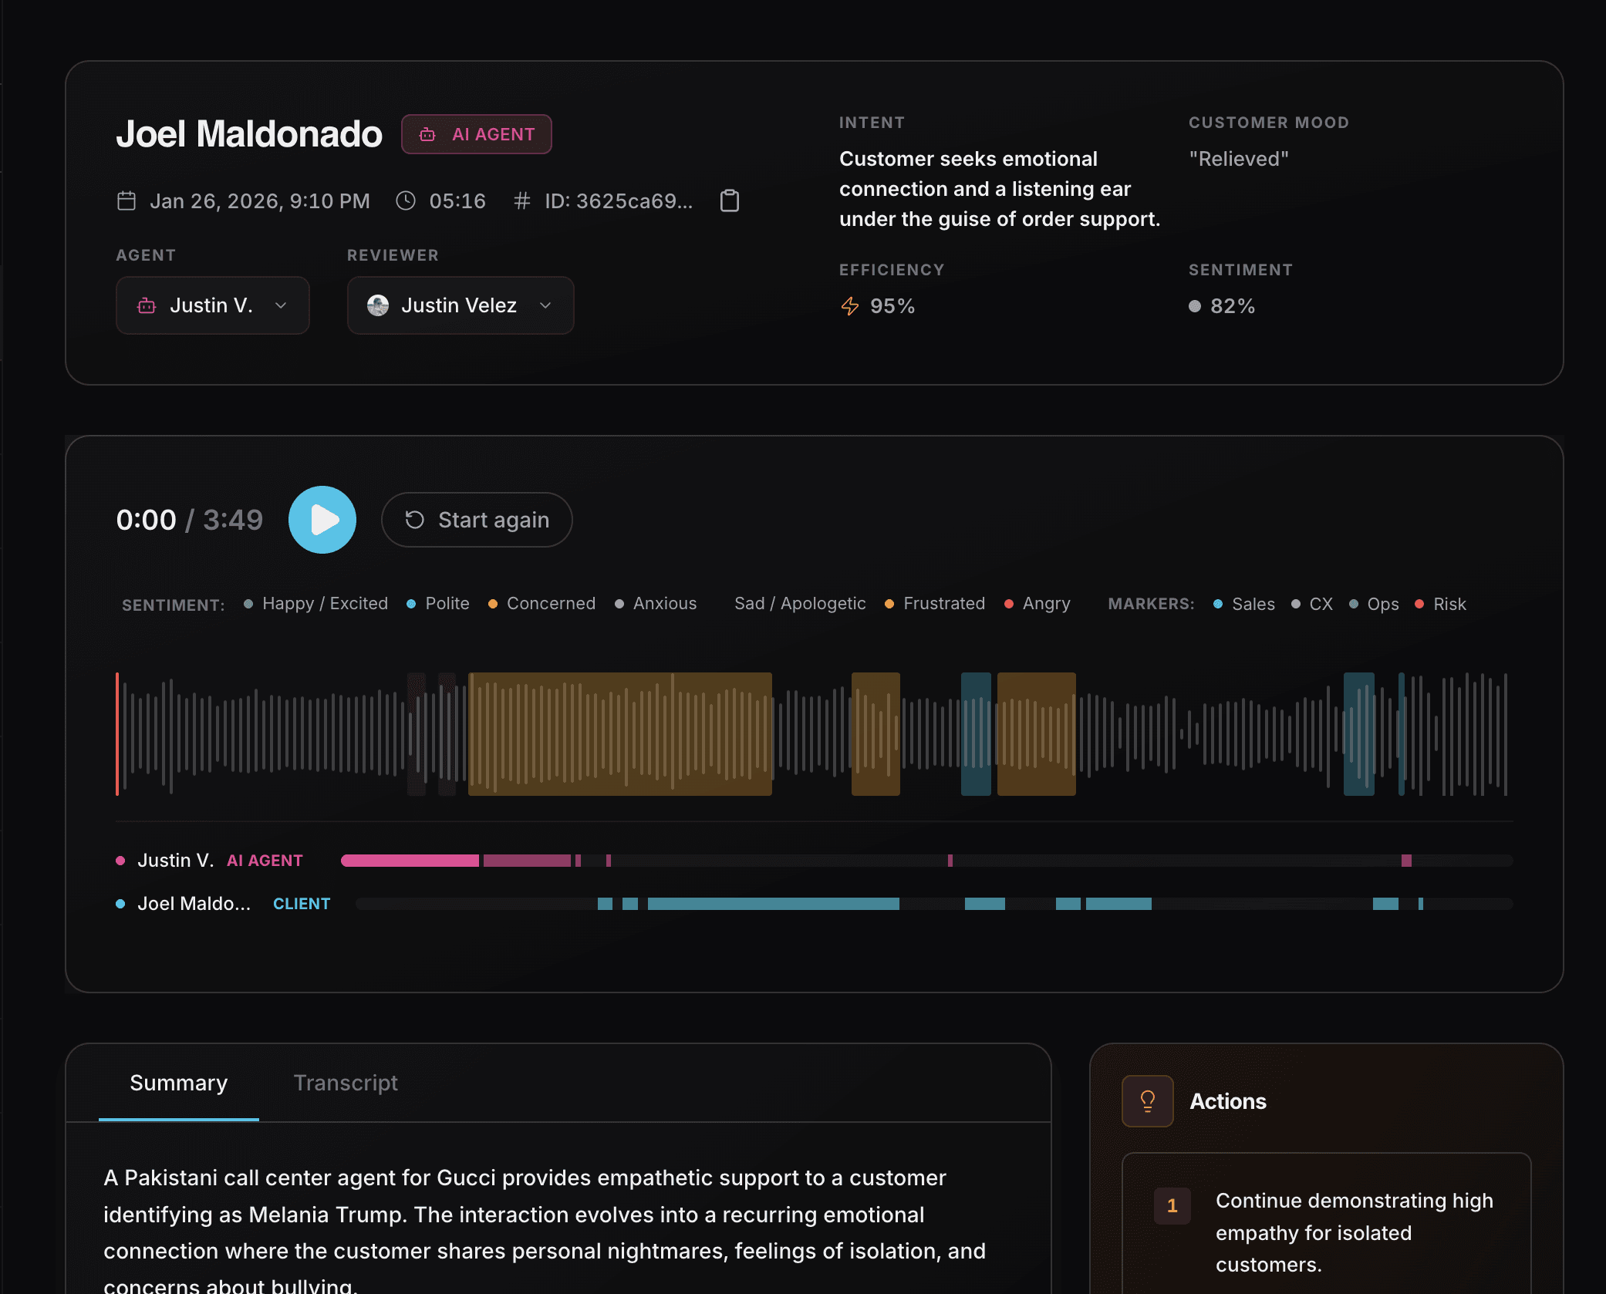Click the clock icon next to 05:16
The image size is (1606, 1294).
click(x=406, y=201)
